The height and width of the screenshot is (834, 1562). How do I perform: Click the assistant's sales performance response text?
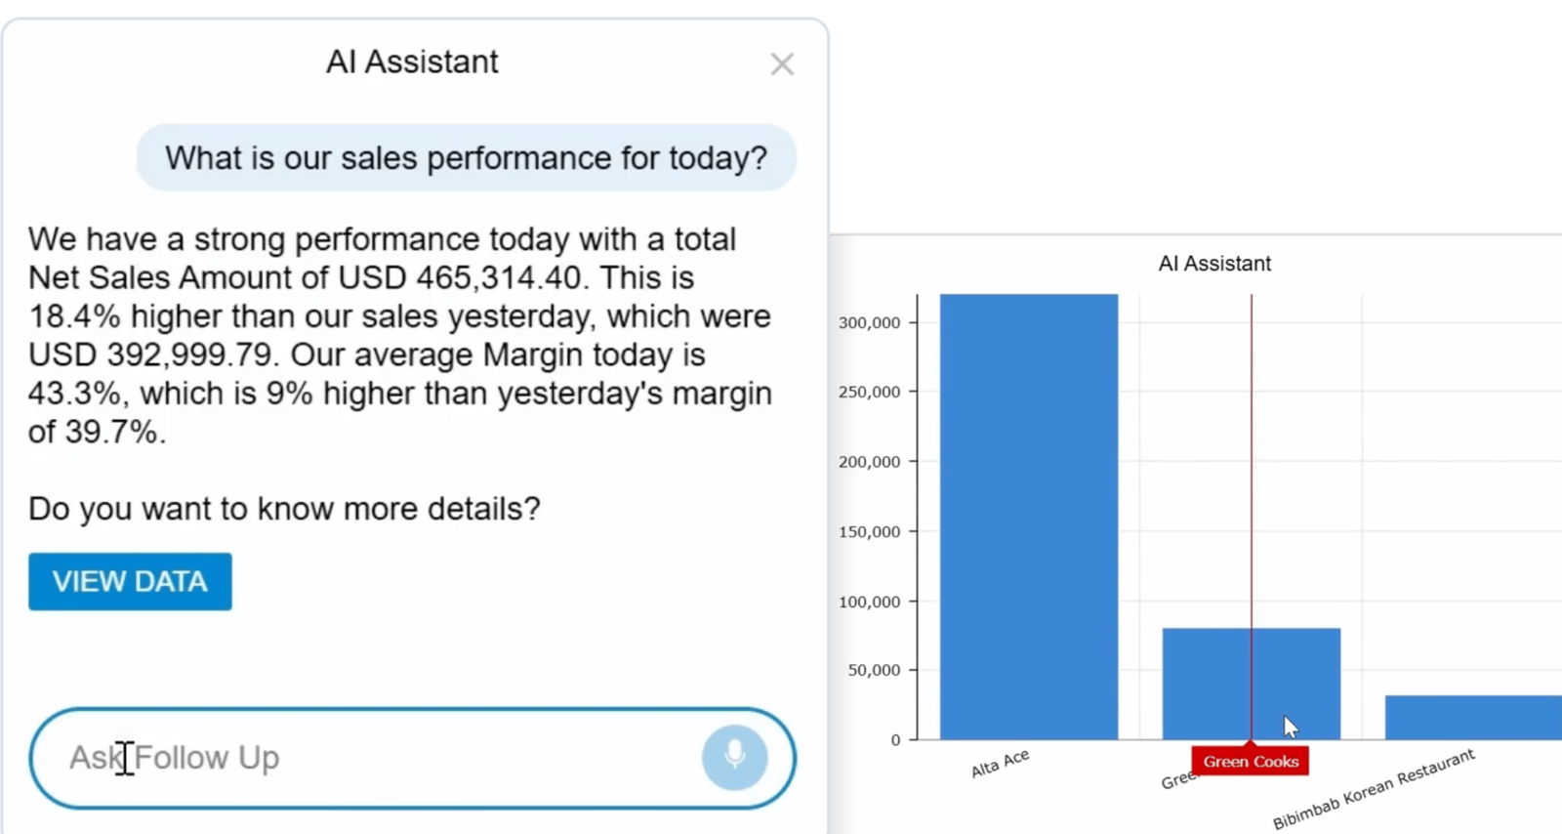tap(400, 335)
